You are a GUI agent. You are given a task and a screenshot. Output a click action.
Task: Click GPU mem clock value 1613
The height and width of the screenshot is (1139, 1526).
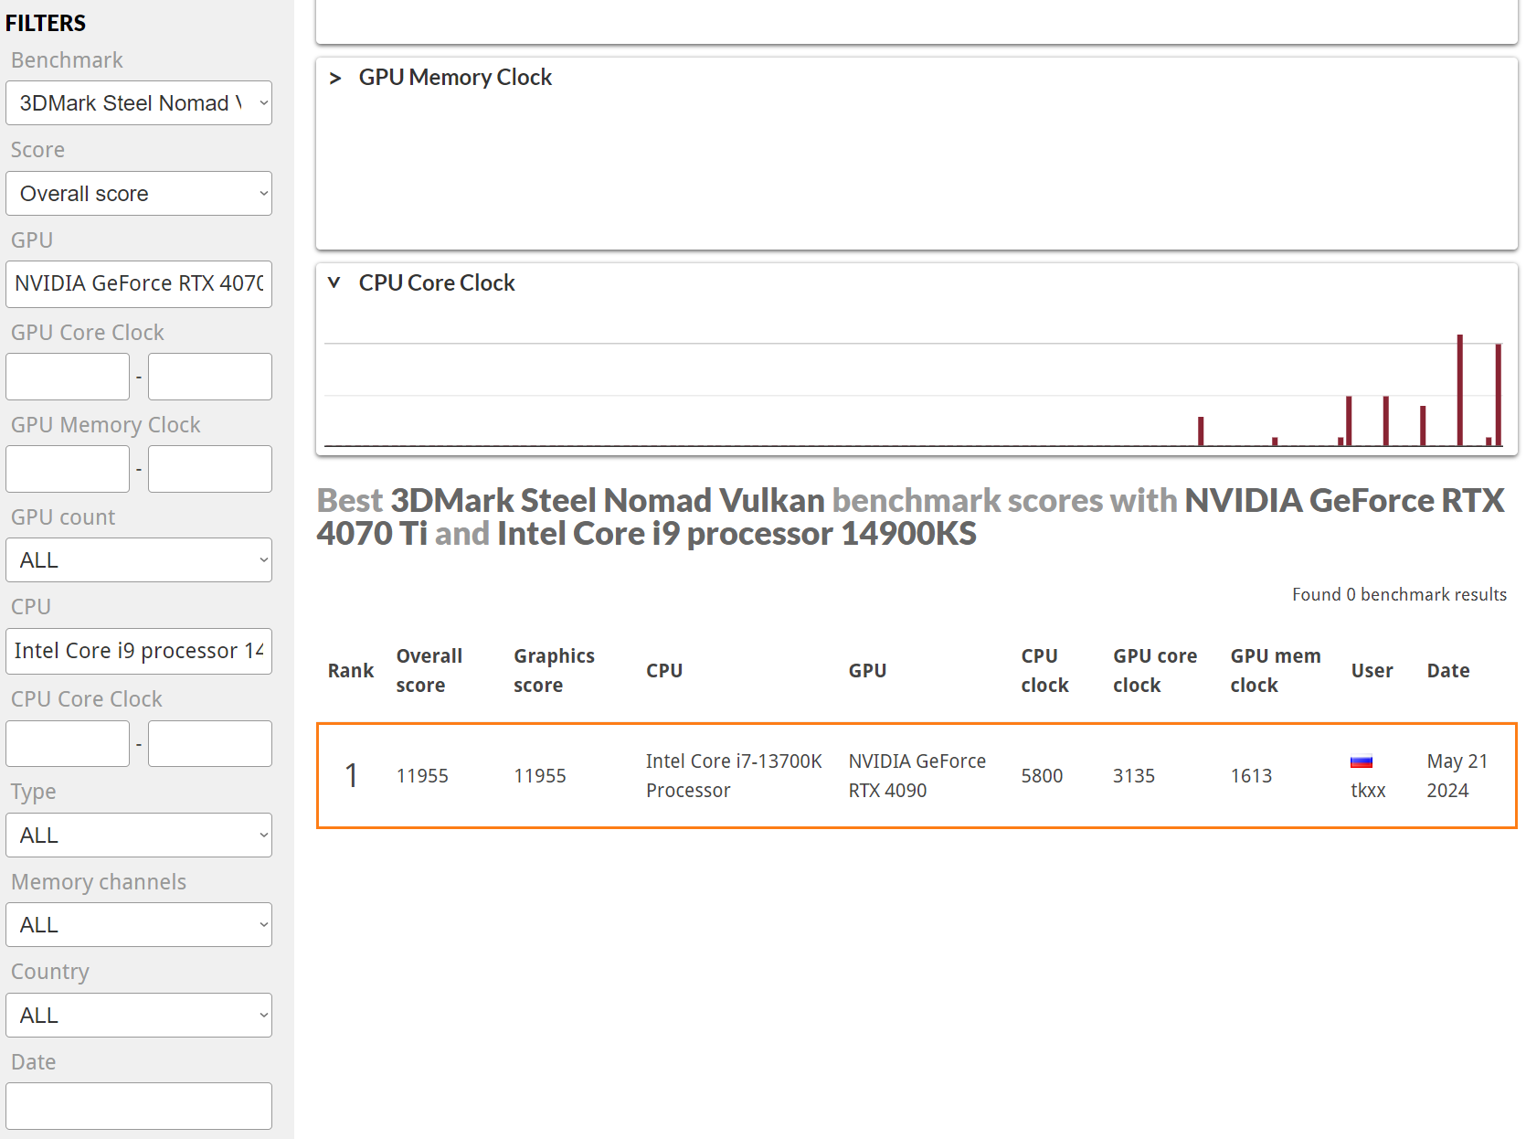[x=1251, y=776]
